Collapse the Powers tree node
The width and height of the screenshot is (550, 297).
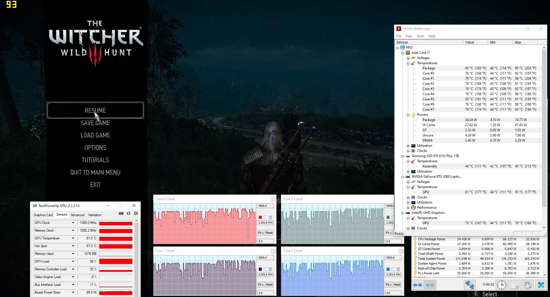[408, 115]
